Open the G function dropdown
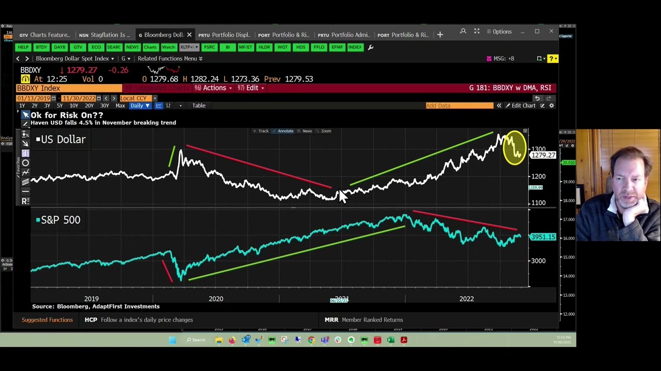The width and height of the screenshot is (661, 371). 125,59
